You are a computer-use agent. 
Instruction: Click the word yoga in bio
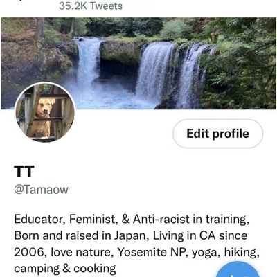(x=204, y=253)
